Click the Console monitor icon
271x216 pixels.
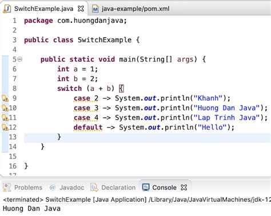(x=146, y=187)
